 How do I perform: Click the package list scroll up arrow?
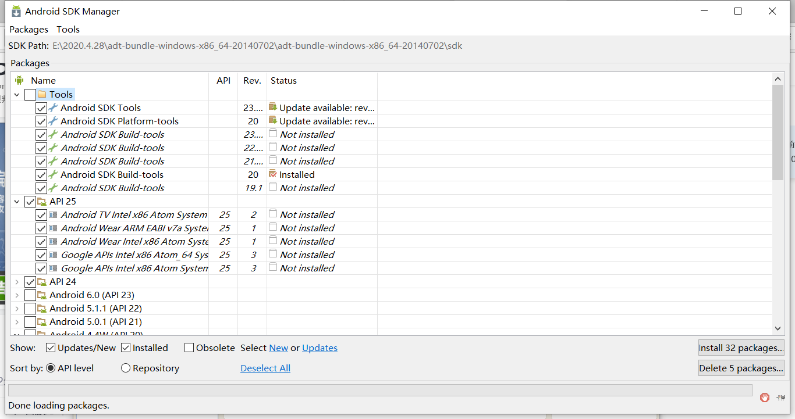click(x=778, y=79)
